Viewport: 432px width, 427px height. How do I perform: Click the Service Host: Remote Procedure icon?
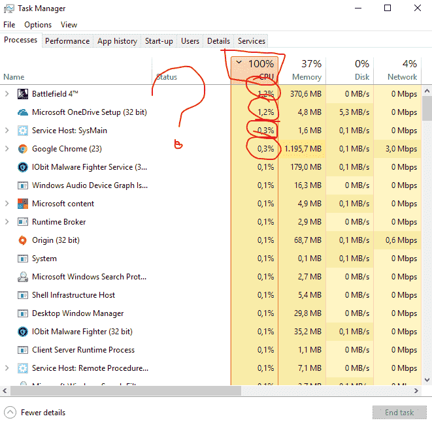pos(23,368)
